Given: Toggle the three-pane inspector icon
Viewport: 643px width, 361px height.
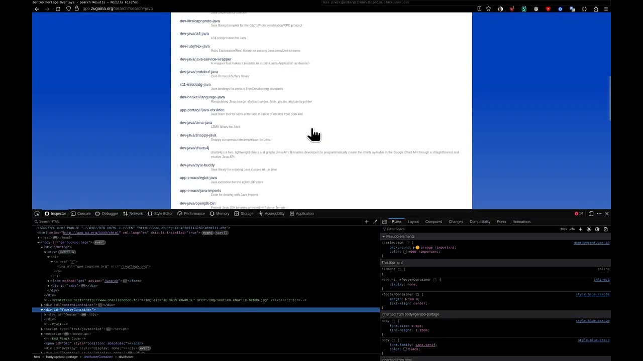Looking at the screenshot, I should (x=384, y=222).
